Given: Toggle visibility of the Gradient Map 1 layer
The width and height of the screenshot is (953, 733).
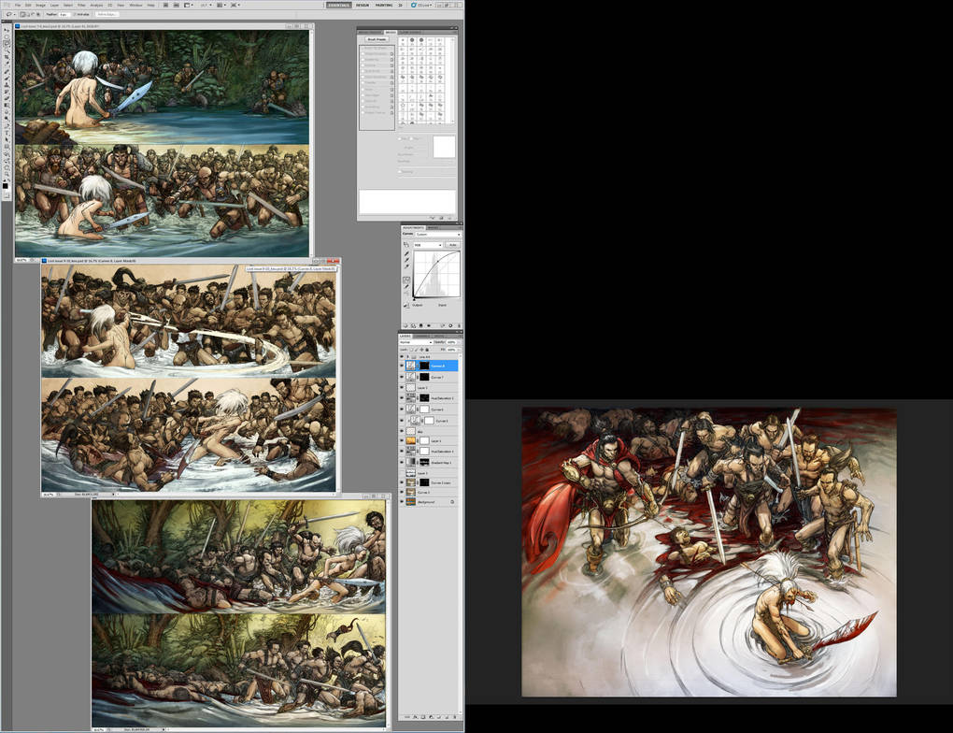Looking at the screenshot, I should pos(403,463).
